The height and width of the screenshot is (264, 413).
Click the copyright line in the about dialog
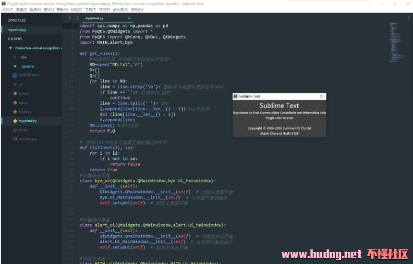tap(279, 128)
